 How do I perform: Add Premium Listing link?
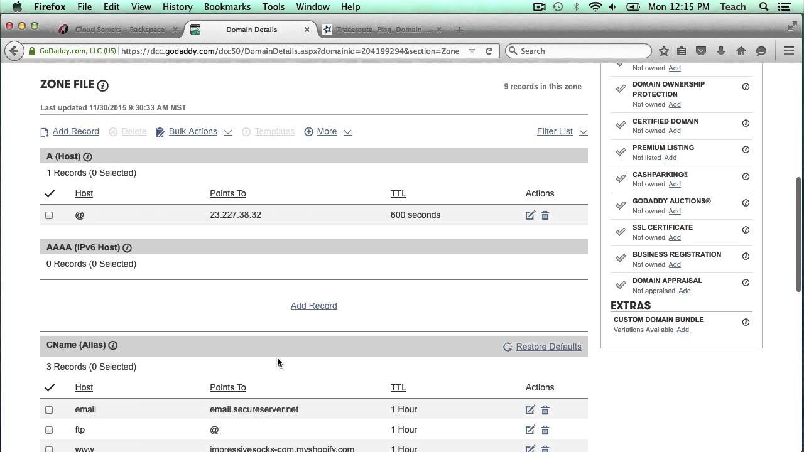pyautogui.click(x=671, y=158)
